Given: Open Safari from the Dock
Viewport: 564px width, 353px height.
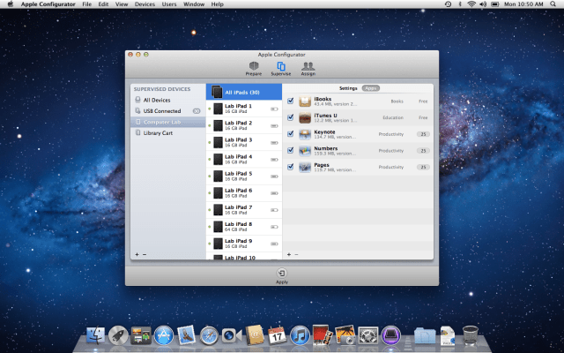Looking at the screenshot, I should pyautogui.click(x=209, y=334).
